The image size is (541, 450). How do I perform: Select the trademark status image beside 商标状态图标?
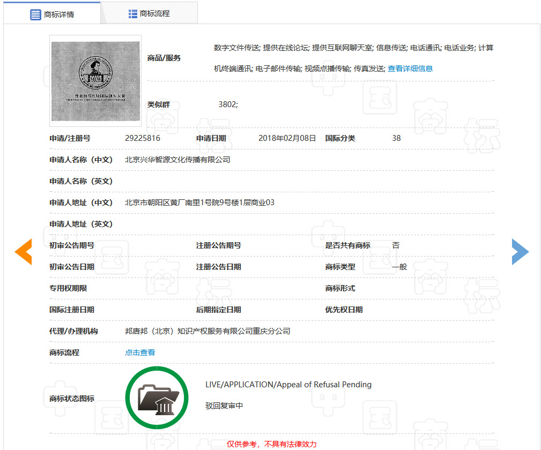coord(157,397)
